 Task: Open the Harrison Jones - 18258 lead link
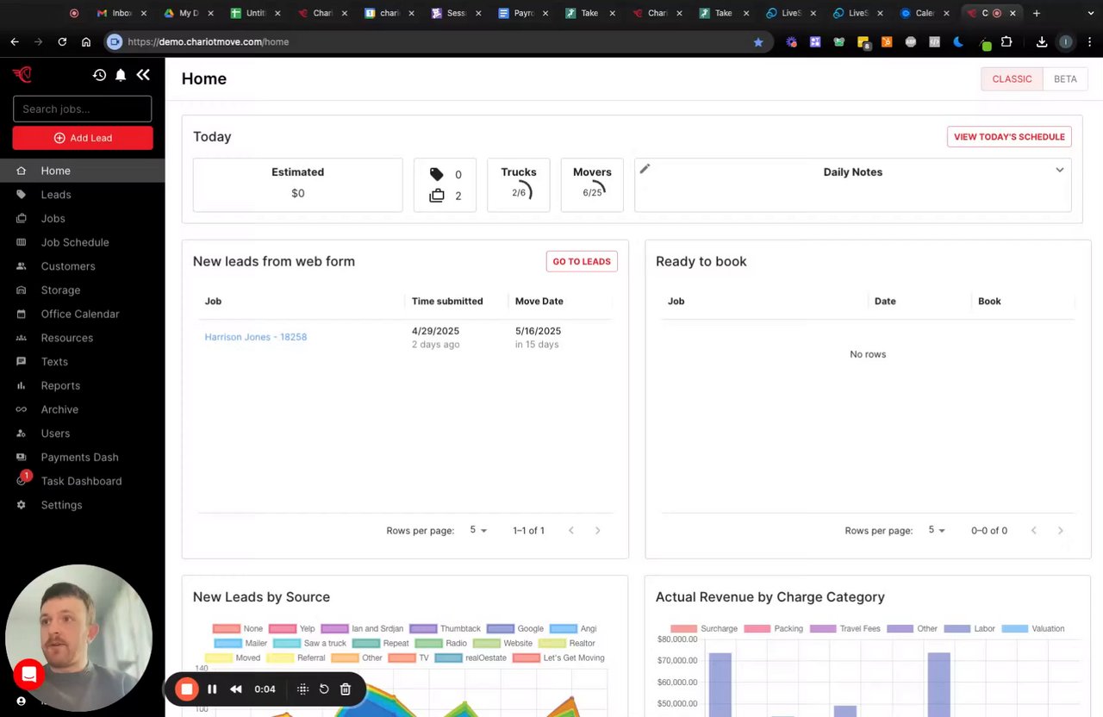[256, 337]
